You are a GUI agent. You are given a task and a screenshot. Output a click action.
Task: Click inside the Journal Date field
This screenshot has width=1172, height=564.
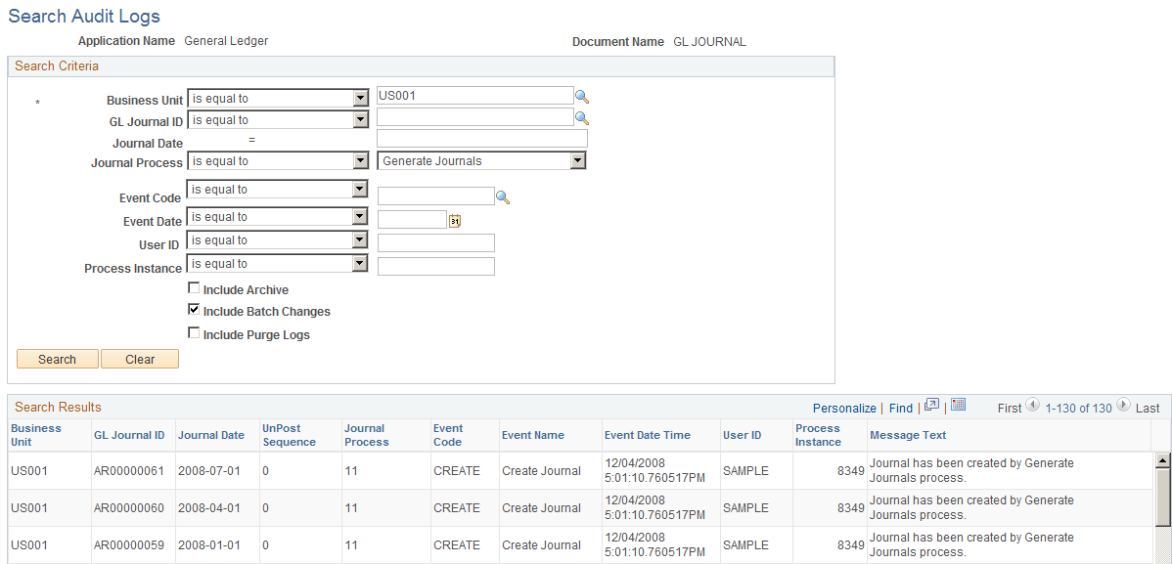[x=481, y=138]
